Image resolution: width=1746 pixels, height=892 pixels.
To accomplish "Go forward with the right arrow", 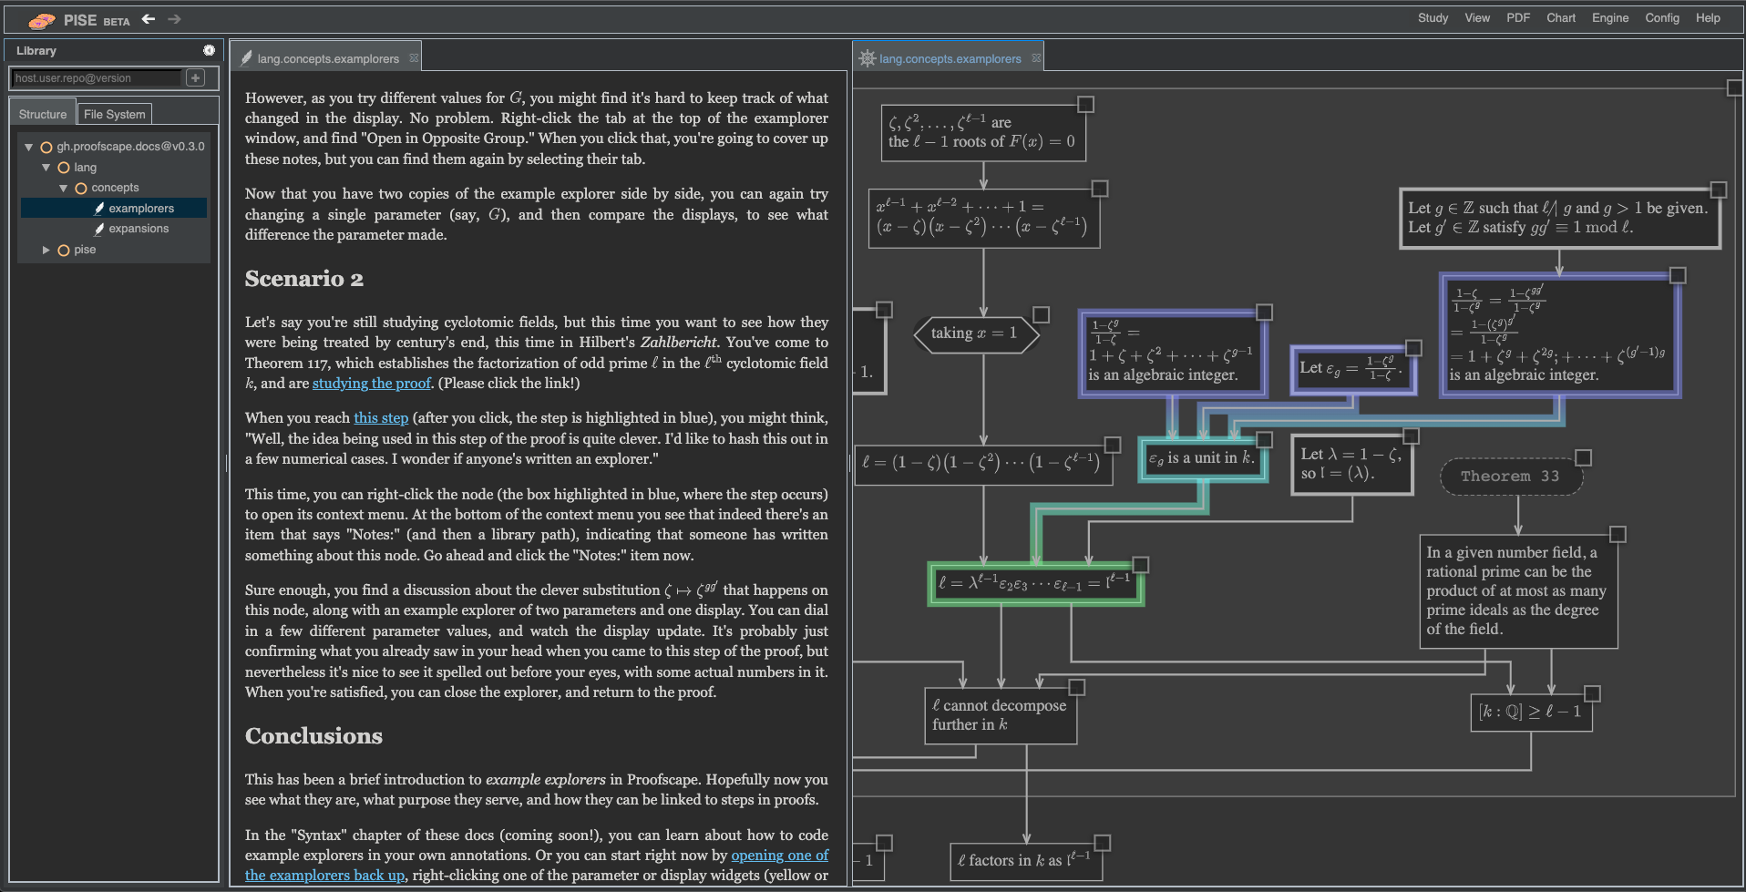I will click(x=174, y=19).
